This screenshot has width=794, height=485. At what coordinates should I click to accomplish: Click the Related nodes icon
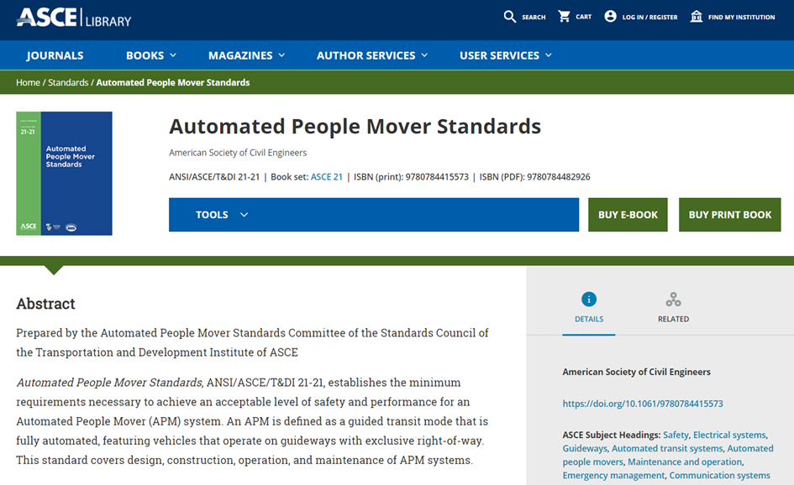(673, 300)
